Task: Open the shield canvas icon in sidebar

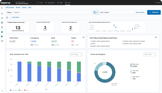Action: [2, 27]
